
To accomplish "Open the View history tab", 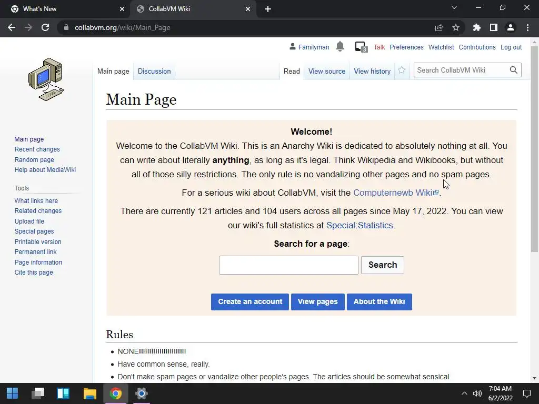I will point(372,71).
